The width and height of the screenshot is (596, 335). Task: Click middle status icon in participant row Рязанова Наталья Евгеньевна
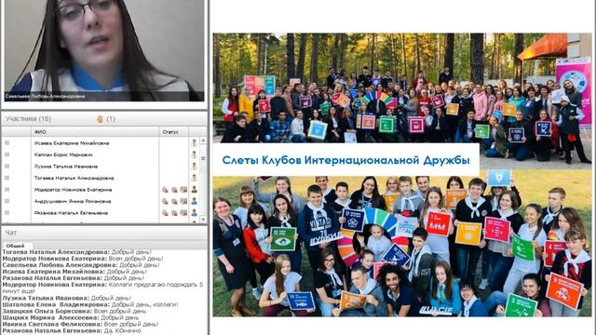click(x=174, y=213)
